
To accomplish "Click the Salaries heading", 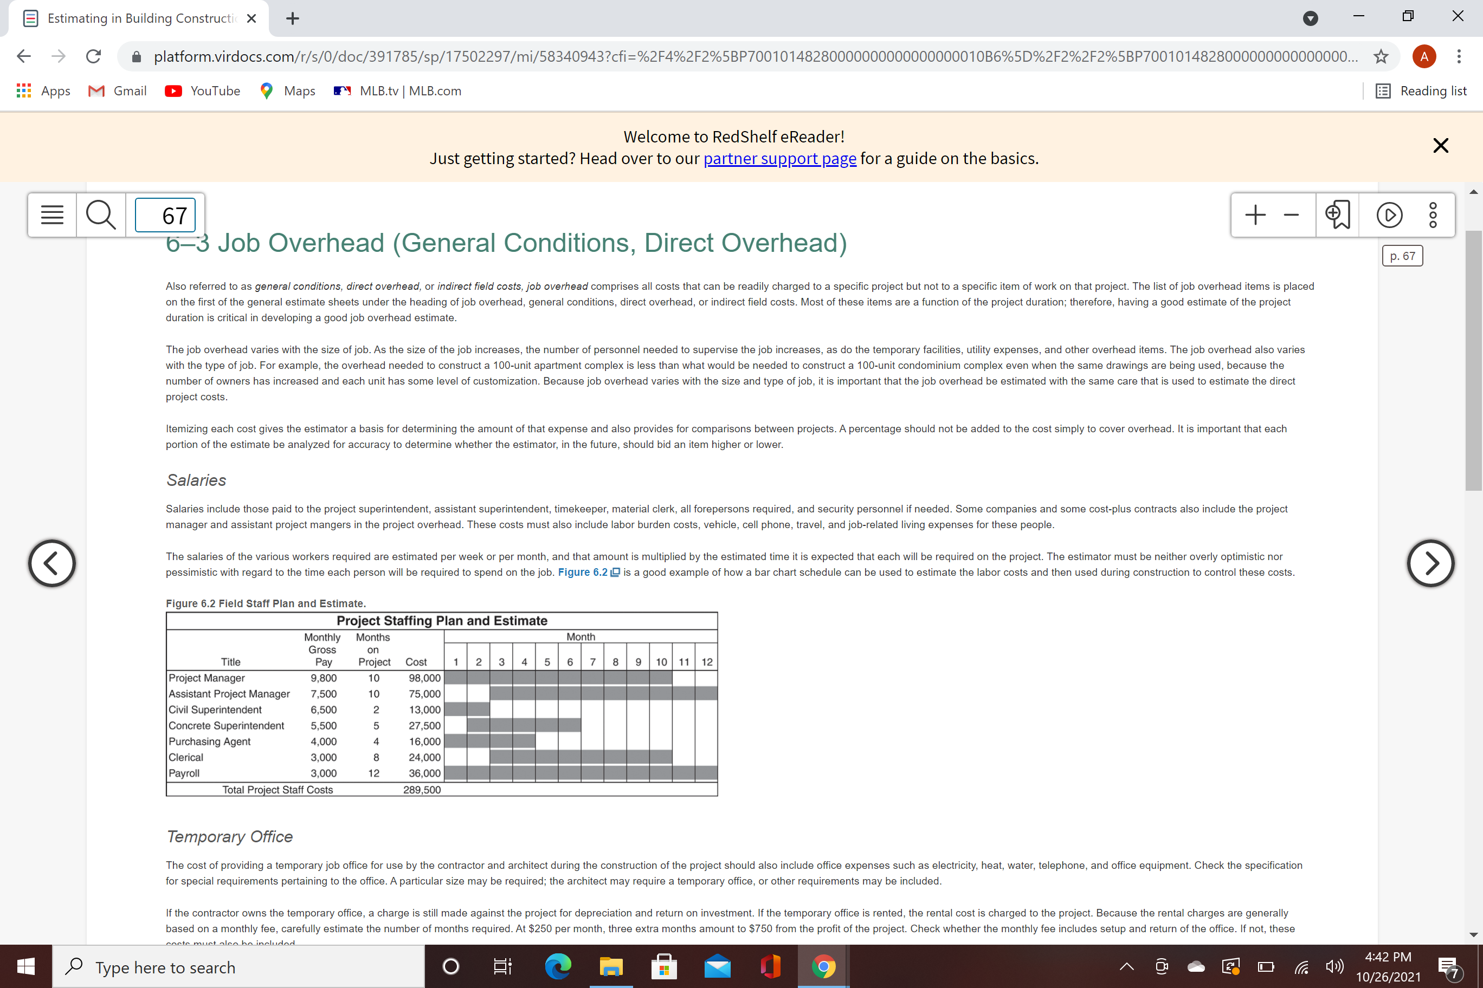I will tap(196, 480).
